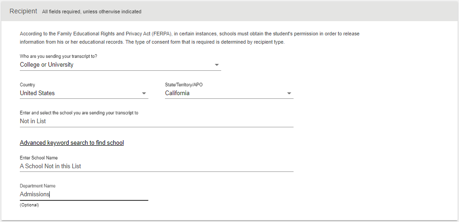This screenshot has width=459, height=222.
Task: Click the 'All fields required' note
Action: [x=92, y=11]
